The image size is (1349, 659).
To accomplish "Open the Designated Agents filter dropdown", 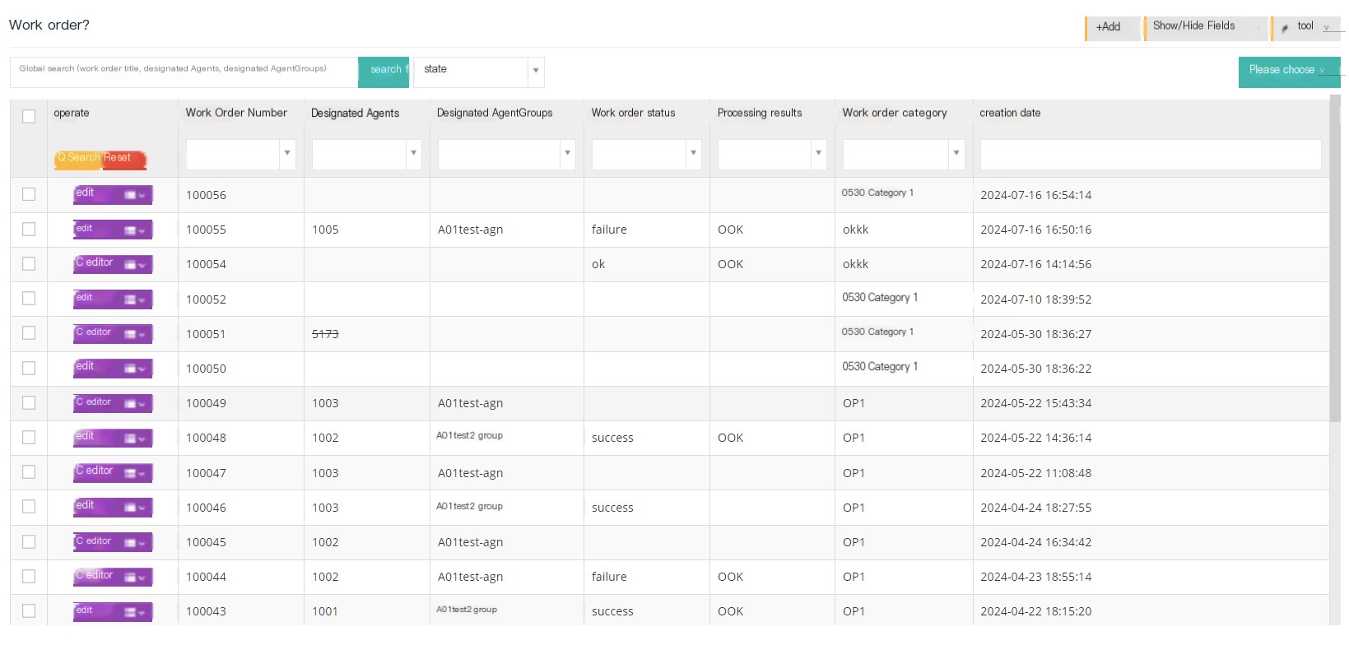I will pos(367,154).
